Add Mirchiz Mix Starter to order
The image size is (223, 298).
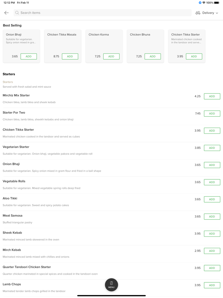point(212,96)
